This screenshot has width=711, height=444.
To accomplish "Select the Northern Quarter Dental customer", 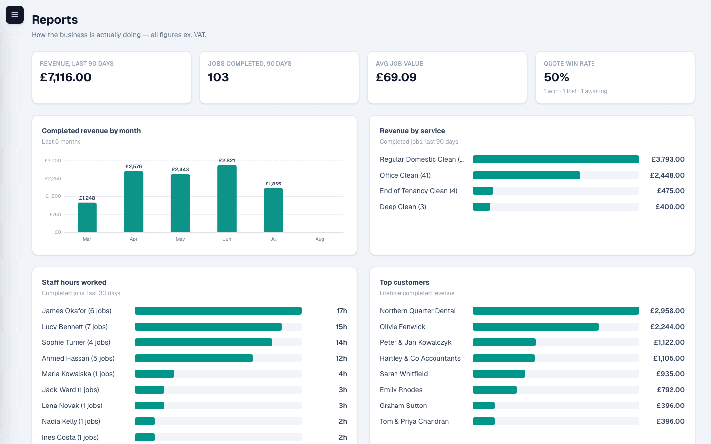I will point(418,311).
